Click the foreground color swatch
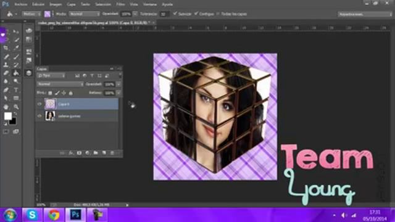This screenshot has height=222, width=395. [x=8, y=116]
